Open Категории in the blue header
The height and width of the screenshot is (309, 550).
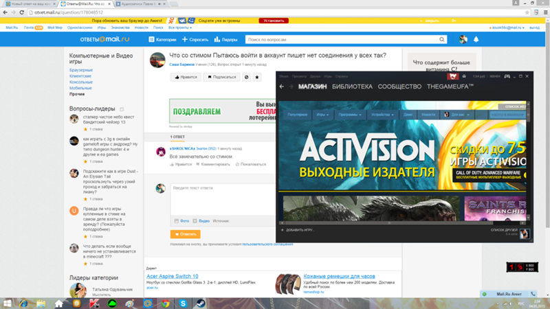click(x=162, y=40)
